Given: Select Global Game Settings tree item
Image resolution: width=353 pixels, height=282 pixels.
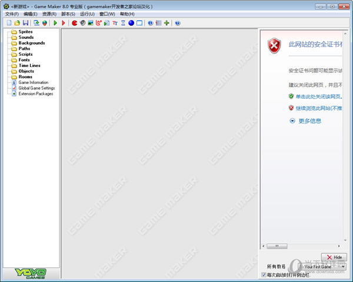Looking at the screenshot, I should pos(36,88).
